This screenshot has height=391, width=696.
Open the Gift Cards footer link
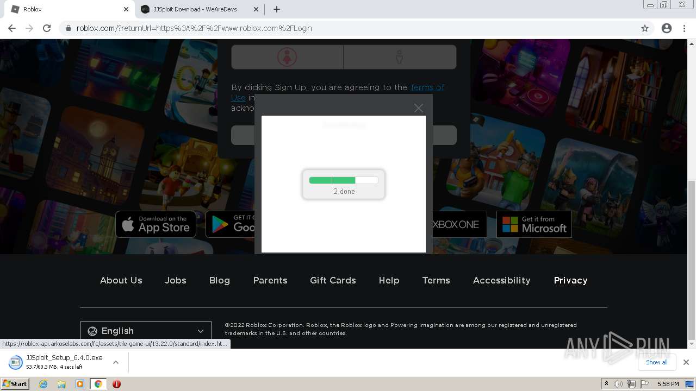(333, 280)
